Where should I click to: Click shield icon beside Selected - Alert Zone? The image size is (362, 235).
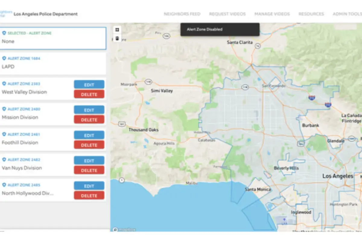coord(4,33)
